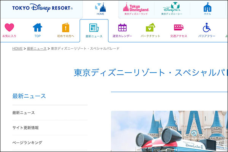Screen dimensions: 228x152
Task: Go to ページランキング in the sidebar
Action: pos(27,142)
